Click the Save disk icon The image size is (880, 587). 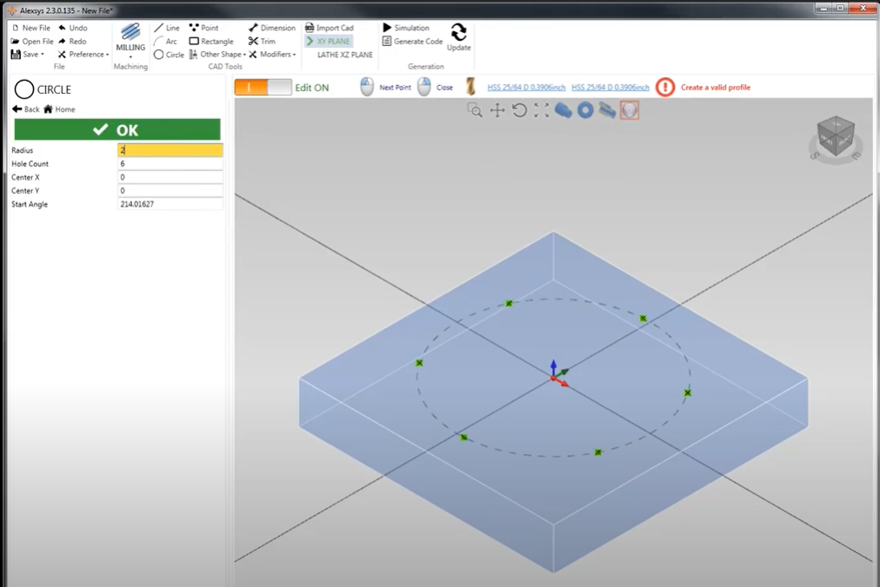(16, 55)
